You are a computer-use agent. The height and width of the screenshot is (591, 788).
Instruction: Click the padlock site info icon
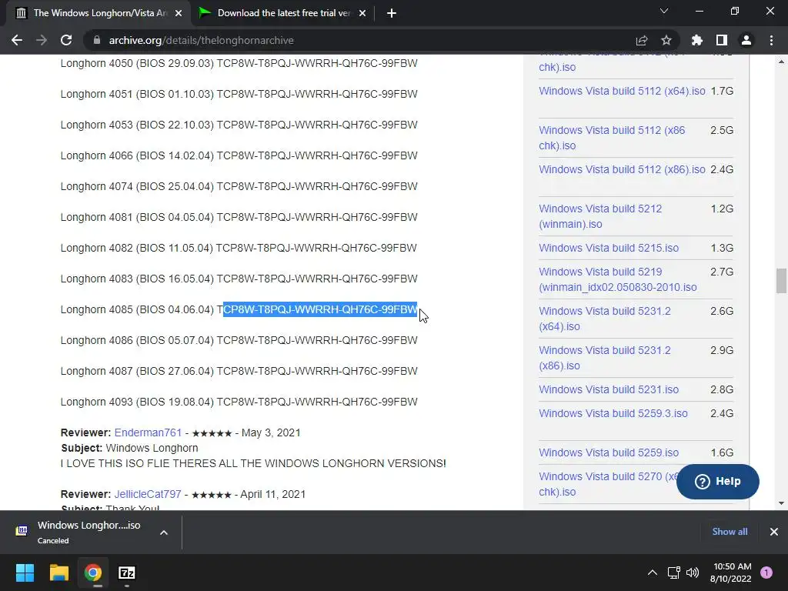click(x=96, y=40)
